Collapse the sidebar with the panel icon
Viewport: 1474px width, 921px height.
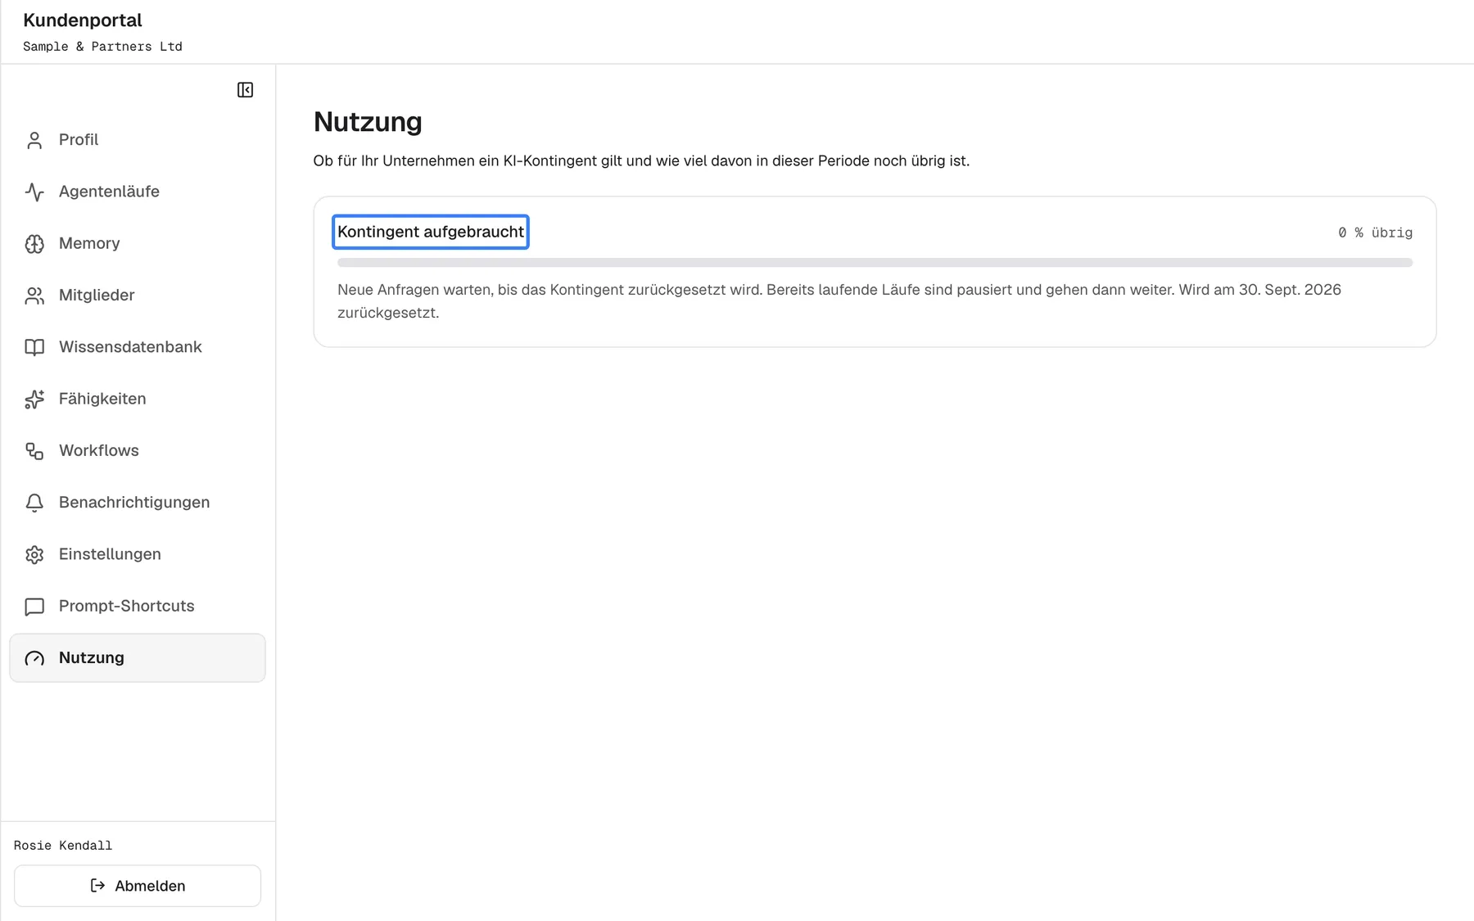point(245,90)
